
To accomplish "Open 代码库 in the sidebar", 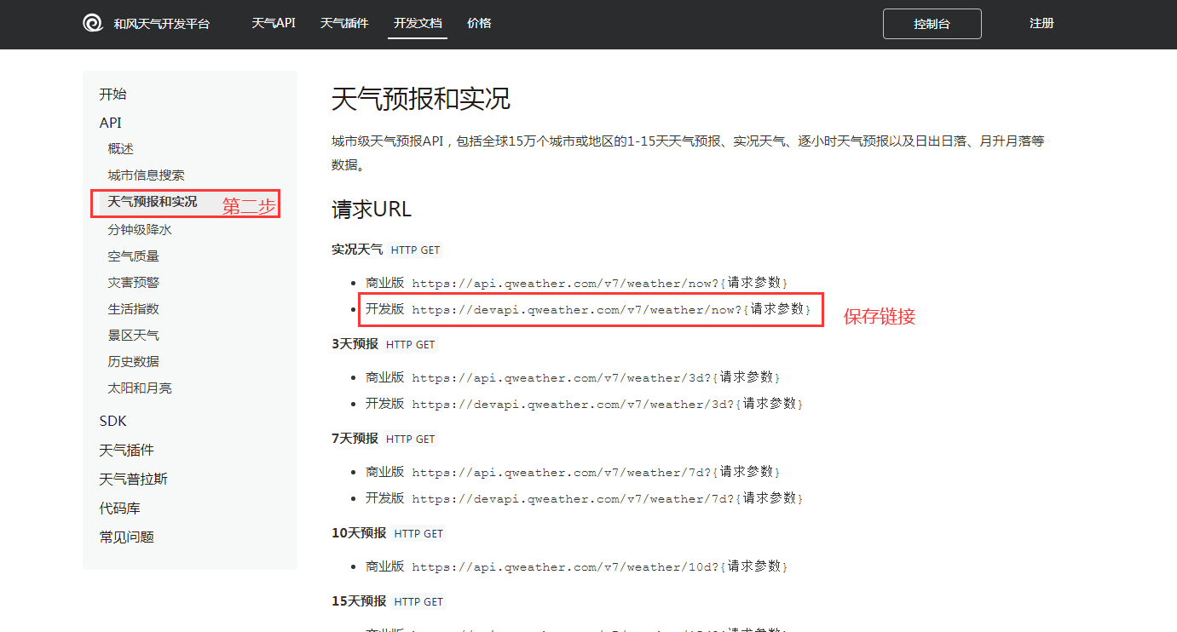I will [119, 508].
